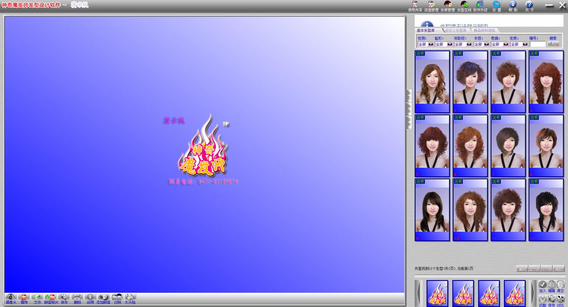Switch to 基本发型库 tab
The width and height of the screenshot is (568, 307).
click(x=426, y=31)
